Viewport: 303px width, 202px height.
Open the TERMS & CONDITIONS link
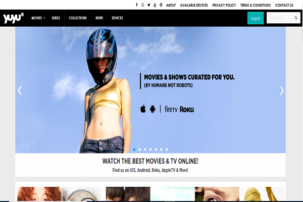(256, 5)
